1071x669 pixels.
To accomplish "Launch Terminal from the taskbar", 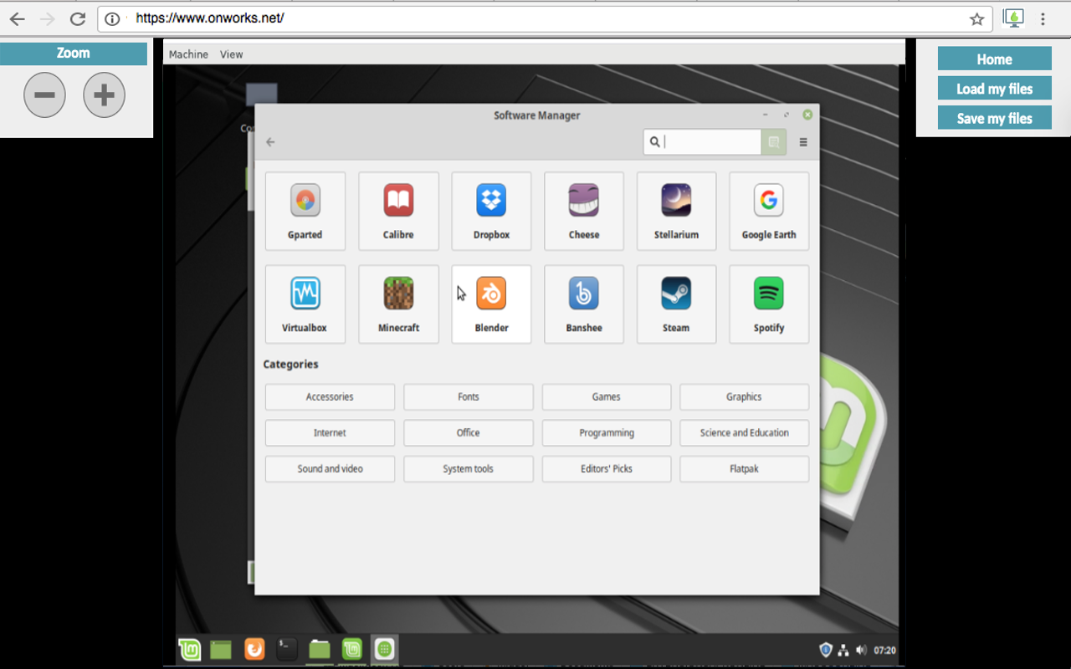I will [287, 649].
